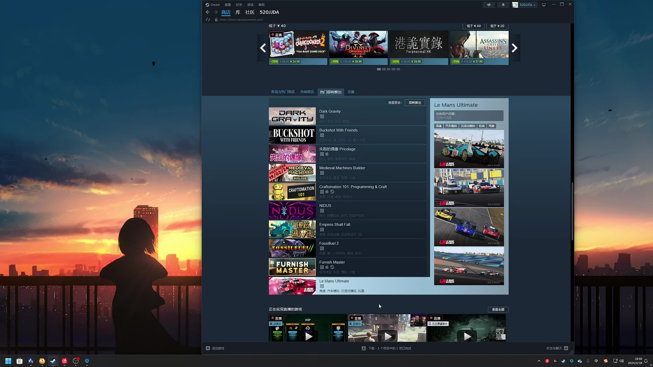
Task: Click the add game plus icon
Action: [208, 348]
